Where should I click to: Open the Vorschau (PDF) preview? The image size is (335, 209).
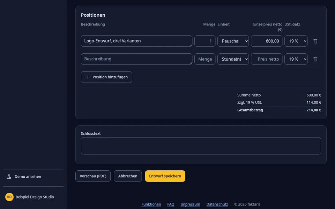pyautogui.click(x=93, y=176)
